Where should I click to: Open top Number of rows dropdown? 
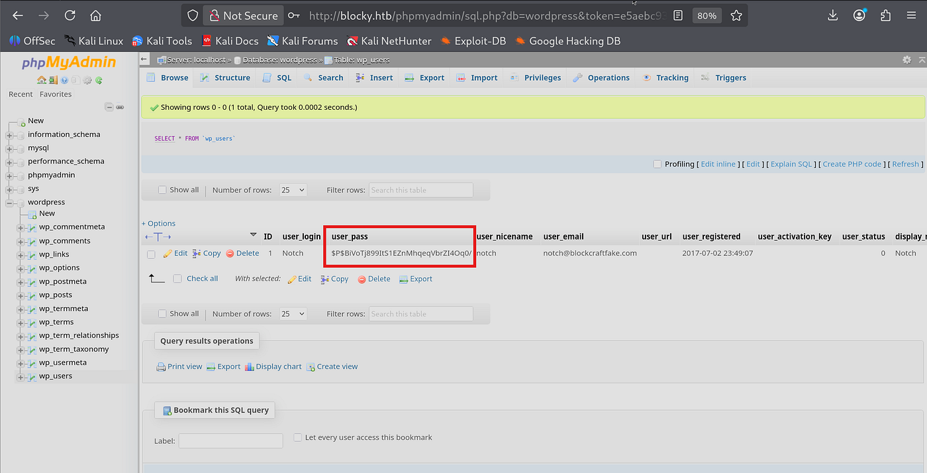[x=293, y=190]
